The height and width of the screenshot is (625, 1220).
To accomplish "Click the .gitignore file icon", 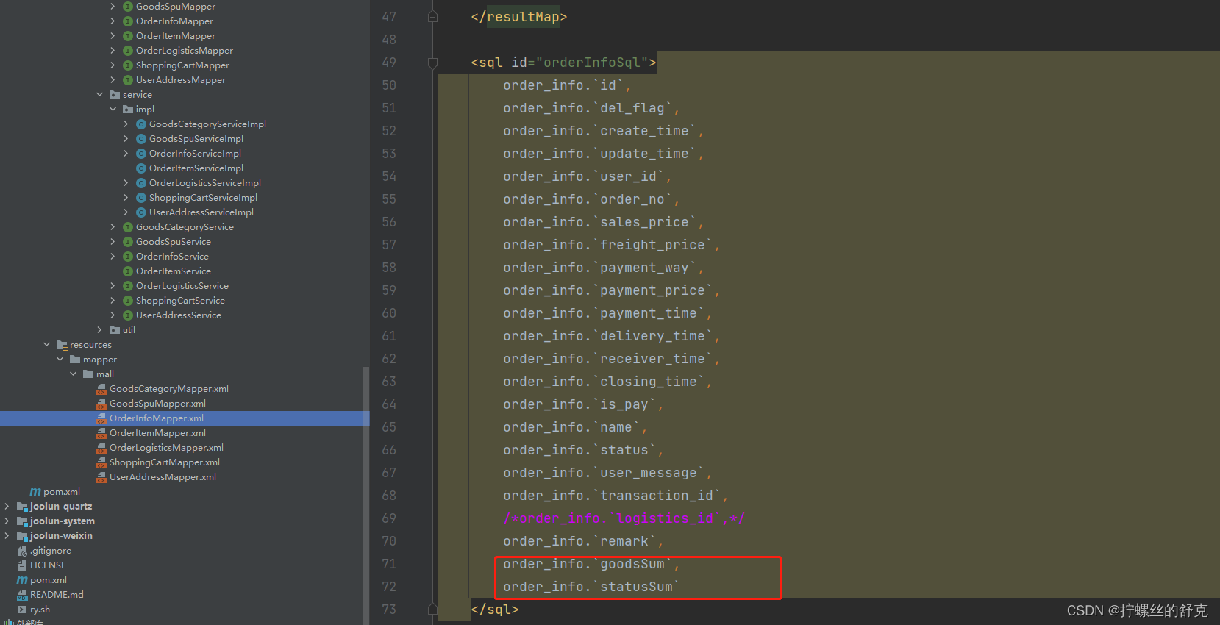I will [22, 551].
